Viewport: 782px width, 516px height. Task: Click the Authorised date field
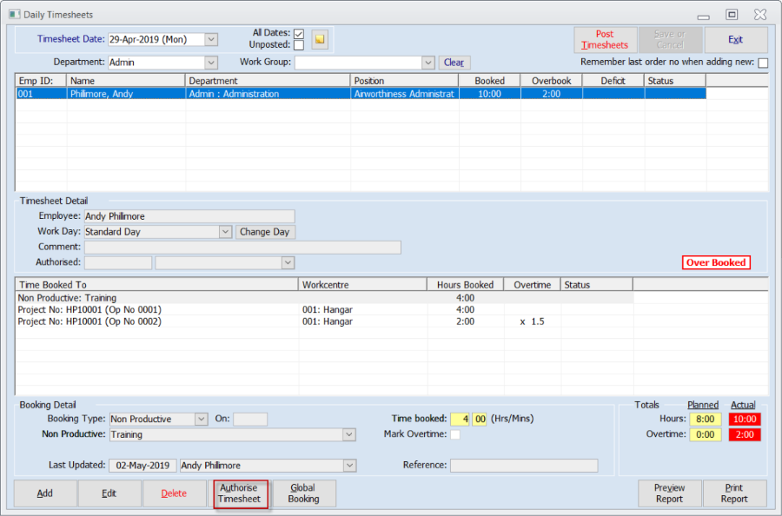point(118,262)
